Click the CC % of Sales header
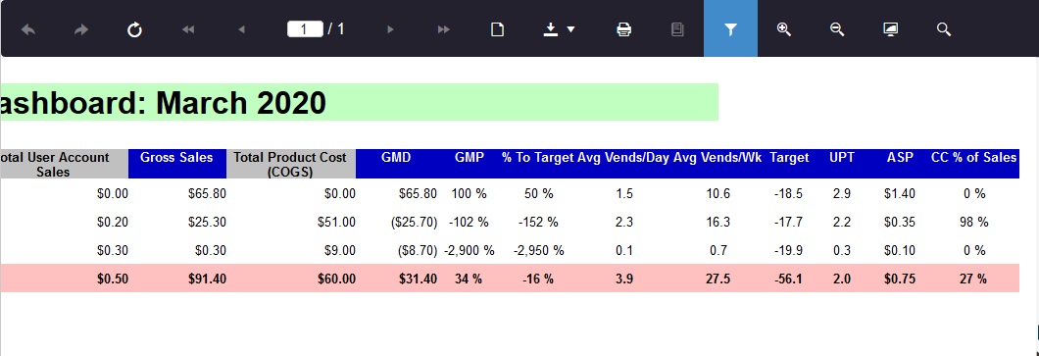The image size is (1039, 356). pyautogui.click(x=973, y=158)
